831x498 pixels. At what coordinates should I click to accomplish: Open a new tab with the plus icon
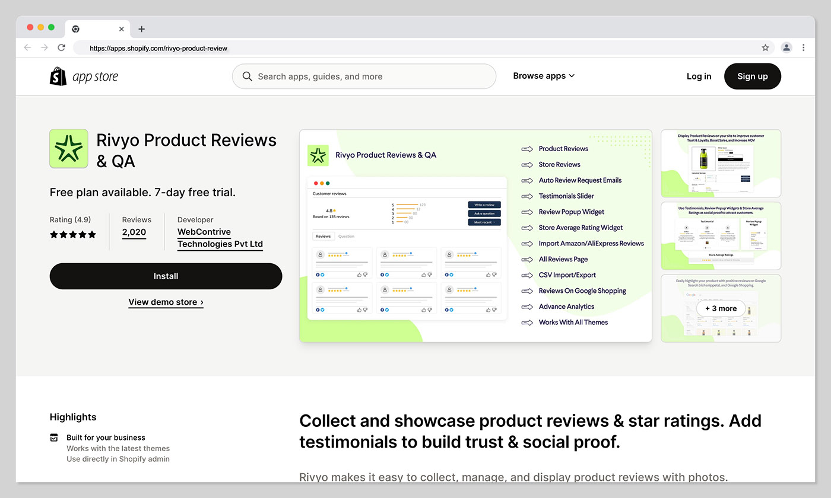pyautogui.click(x=141, y=28)
